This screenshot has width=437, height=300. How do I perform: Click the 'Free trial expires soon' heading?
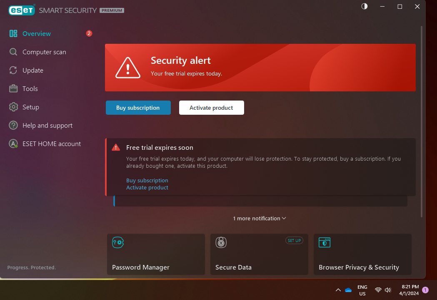[160, 147]
